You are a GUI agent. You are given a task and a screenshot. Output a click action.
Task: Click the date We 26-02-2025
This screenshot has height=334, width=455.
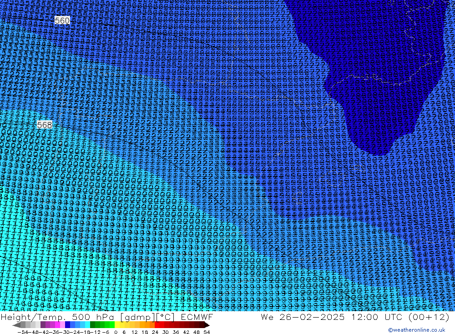tap(303, 317)
